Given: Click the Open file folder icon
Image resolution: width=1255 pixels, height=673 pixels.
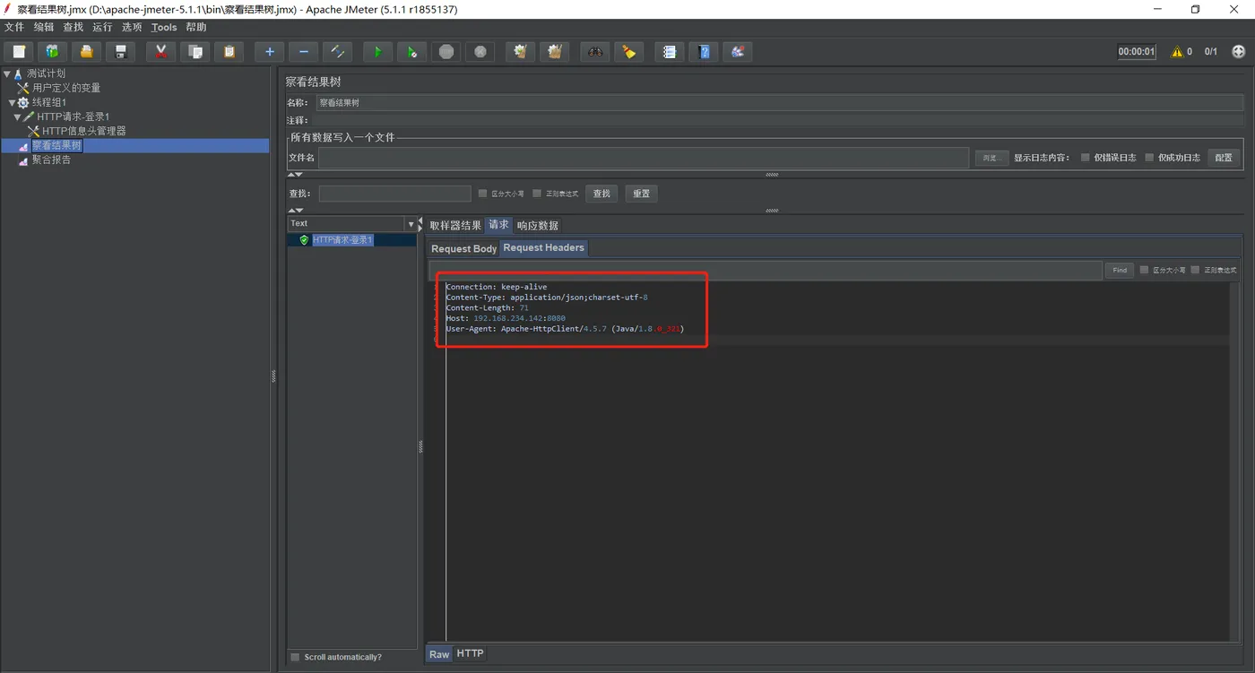Looking at the screenshot, I should click(86, 52).
